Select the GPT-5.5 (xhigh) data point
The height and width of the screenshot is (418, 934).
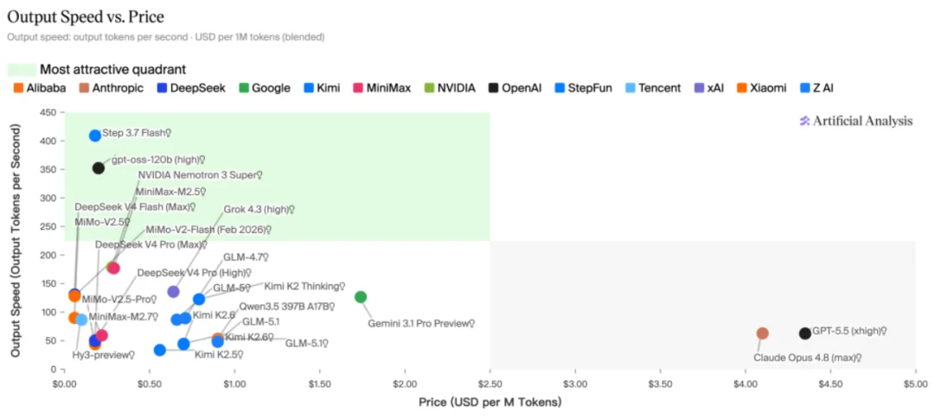coord(805,333)
